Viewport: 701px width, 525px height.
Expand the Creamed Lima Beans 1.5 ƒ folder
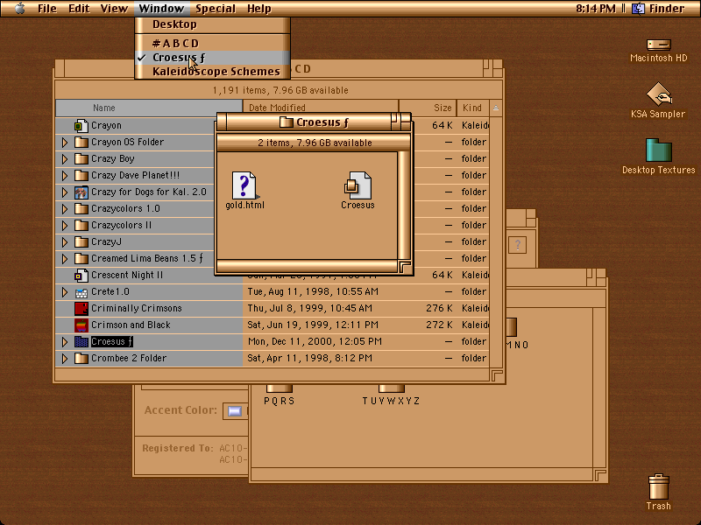pos(65,258)
